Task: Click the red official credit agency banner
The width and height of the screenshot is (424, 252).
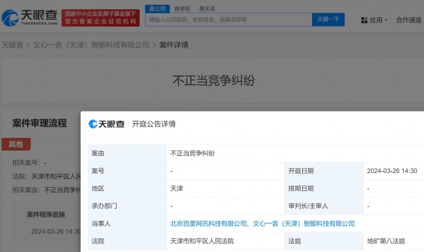Action: (101, 18)
